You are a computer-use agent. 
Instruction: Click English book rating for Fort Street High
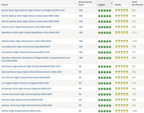(x=105, y=78)
